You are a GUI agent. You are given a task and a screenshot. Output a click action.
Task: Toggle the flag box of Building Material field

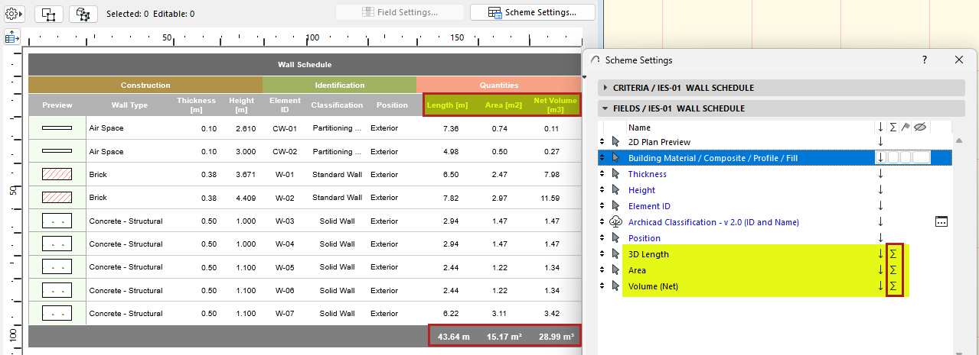click(x=906, y=158)
